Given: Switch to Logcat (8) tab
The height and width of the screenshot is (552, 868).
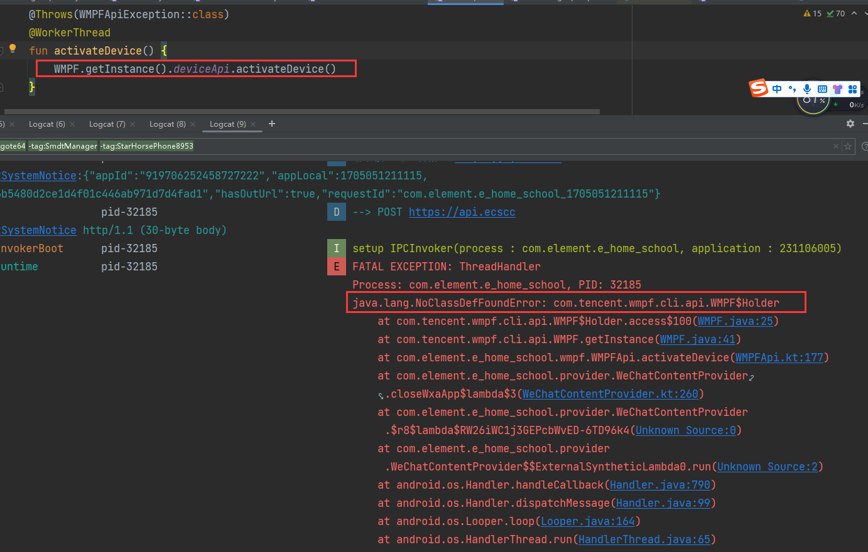Looking at the screenshot, I should point(168,124).
